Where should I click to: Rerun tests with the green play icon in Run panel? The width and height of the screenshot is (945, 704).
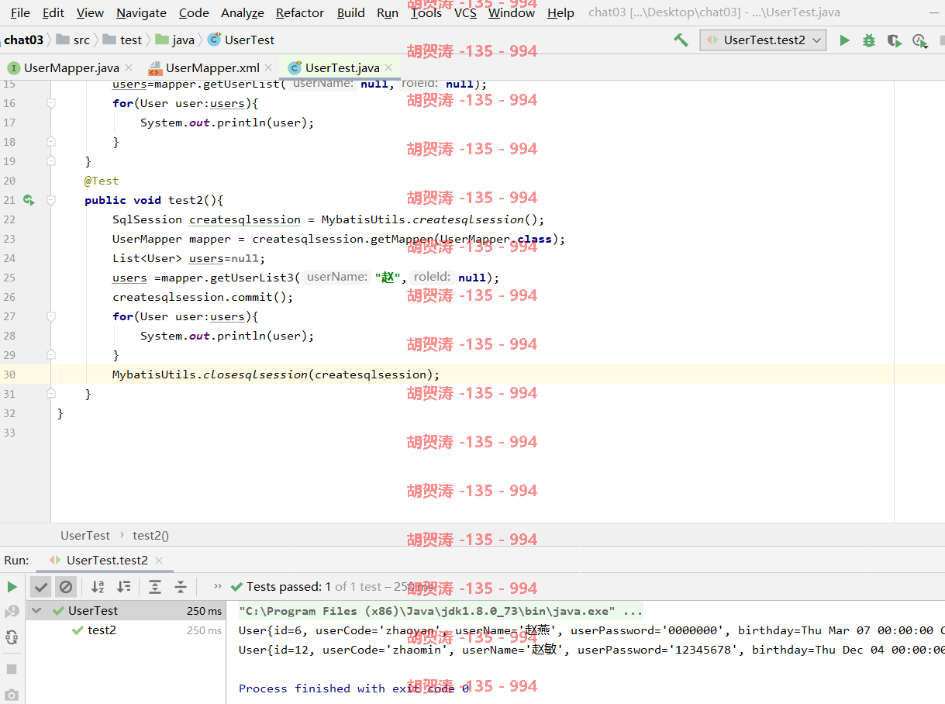click(x=12, y=587)
